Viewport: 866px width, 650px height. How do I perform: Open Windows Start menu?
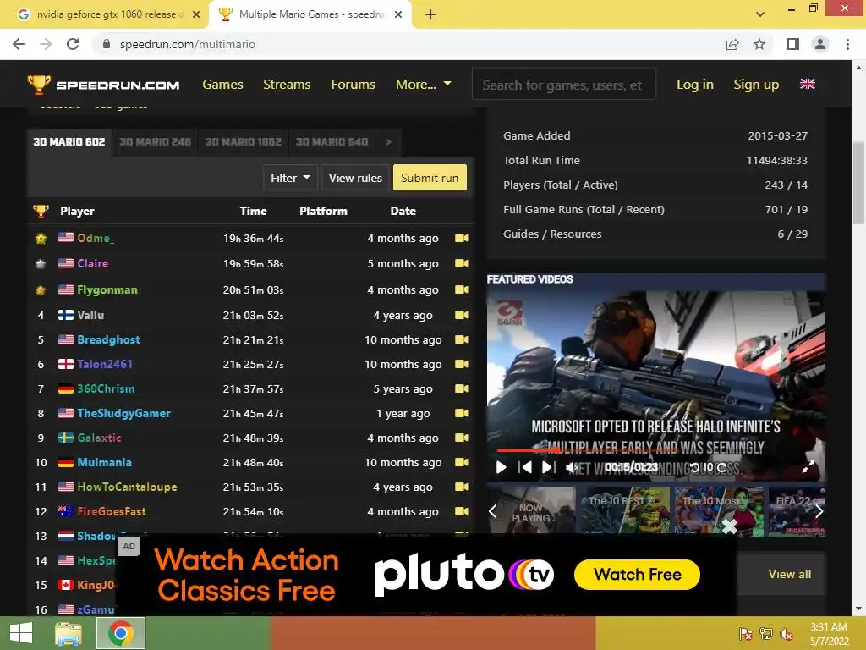pos(21,633)
